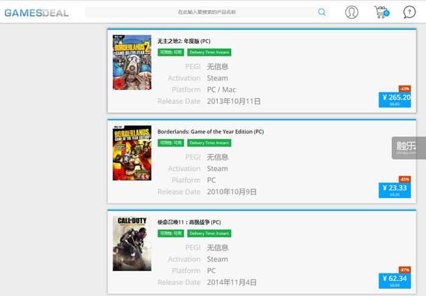426x296 pixels.
Task: Open the user account icon
Action: tap(352, 12)
